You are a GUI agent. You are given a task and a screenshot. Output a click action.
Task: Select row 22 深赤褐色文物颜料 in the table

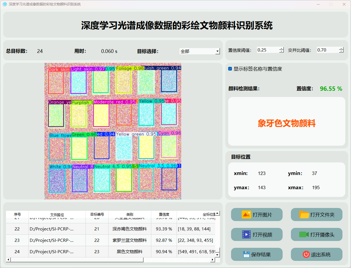tap(130, 229)
